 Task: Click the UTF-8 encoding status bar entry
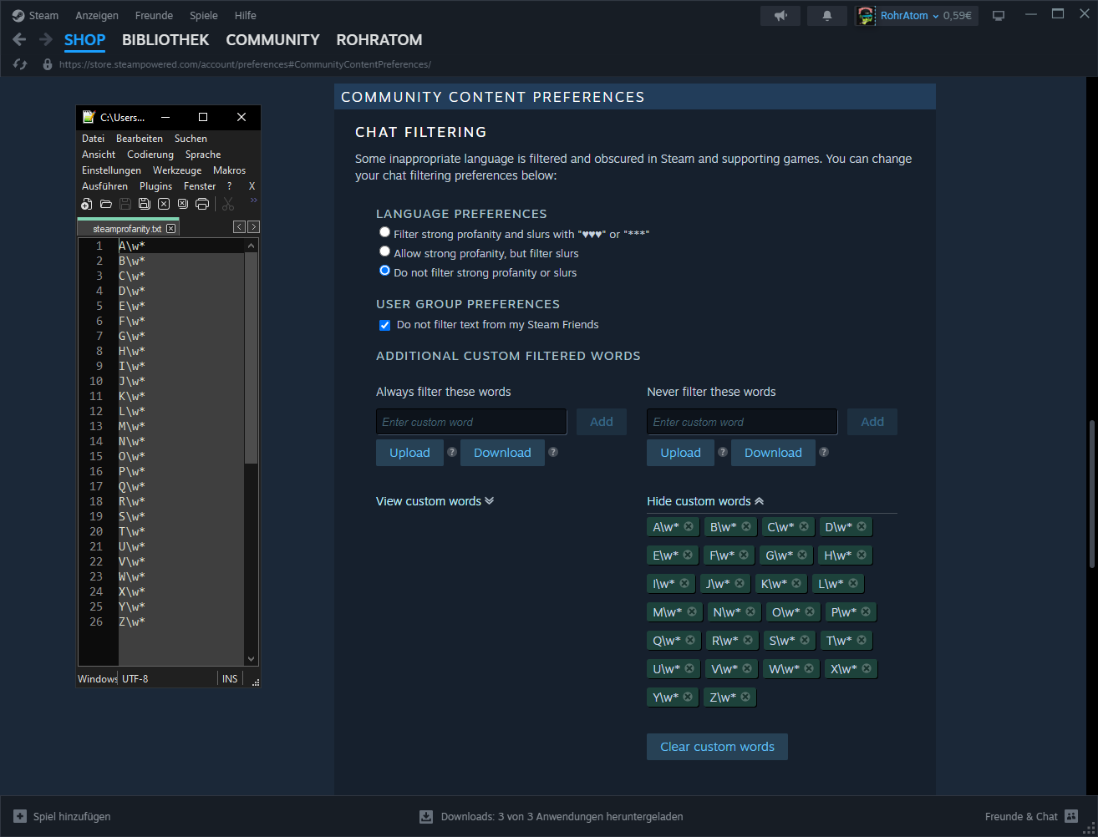(135, 679)
